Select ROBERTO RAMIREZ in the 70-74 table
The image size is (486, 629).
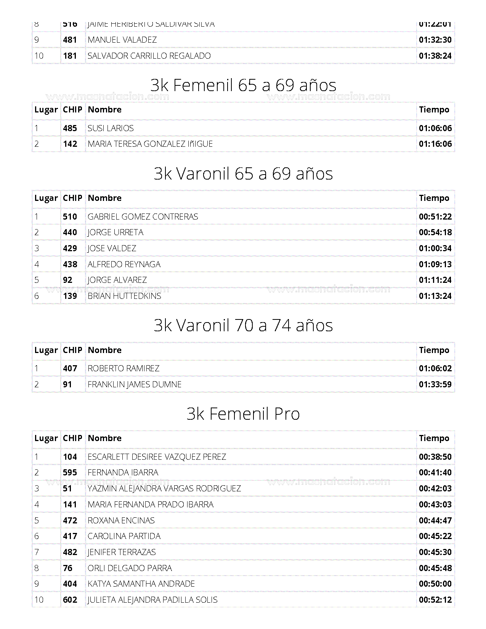coord(124,368)
